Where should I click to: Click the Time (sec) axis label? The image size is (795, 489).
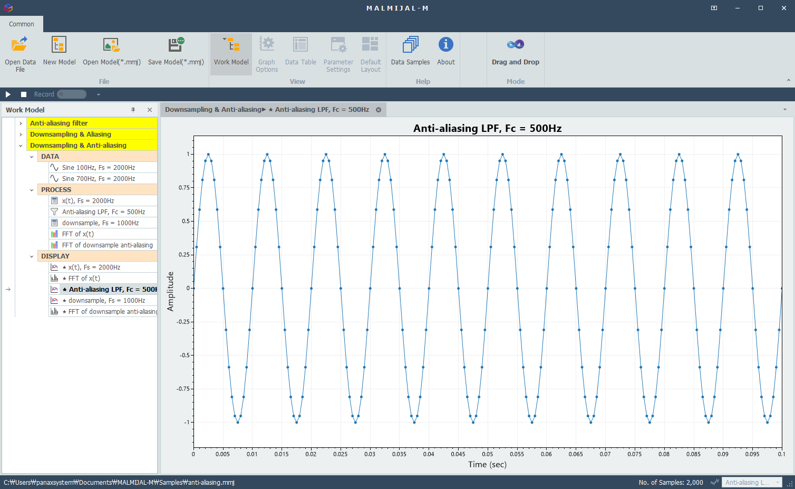487,464
